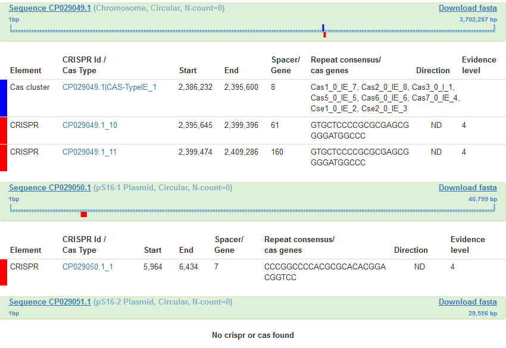Click ND direction in CP029050.1_1 row
The height and width of the screenshot is (348, 506).
click(x=420, y=267)
